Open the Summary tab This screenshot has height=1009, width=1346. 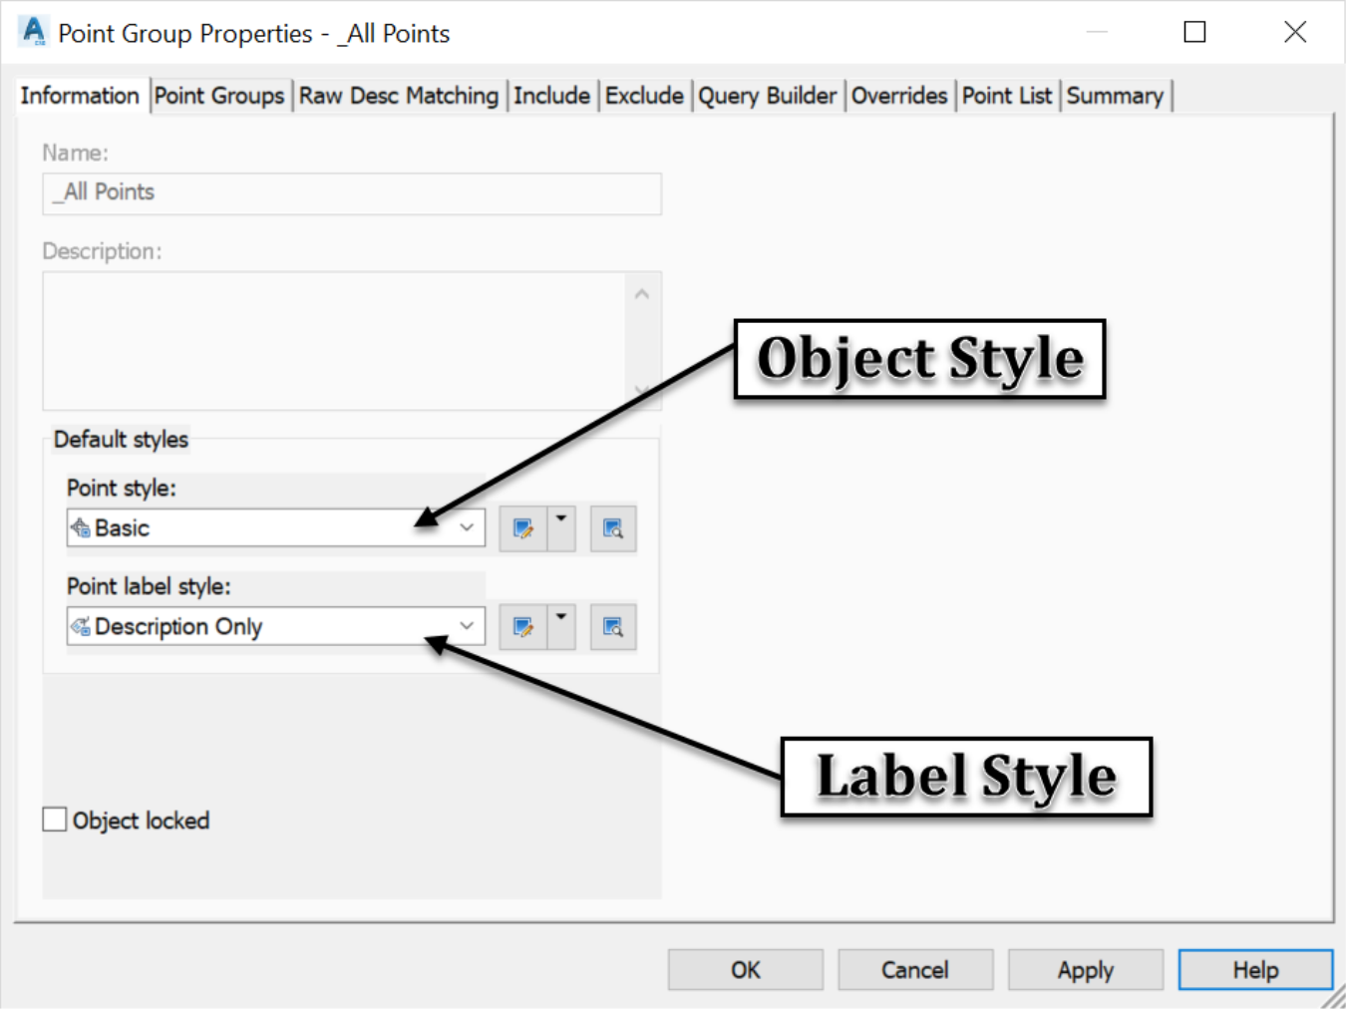pyautogui.click(x=1115, y=96)
